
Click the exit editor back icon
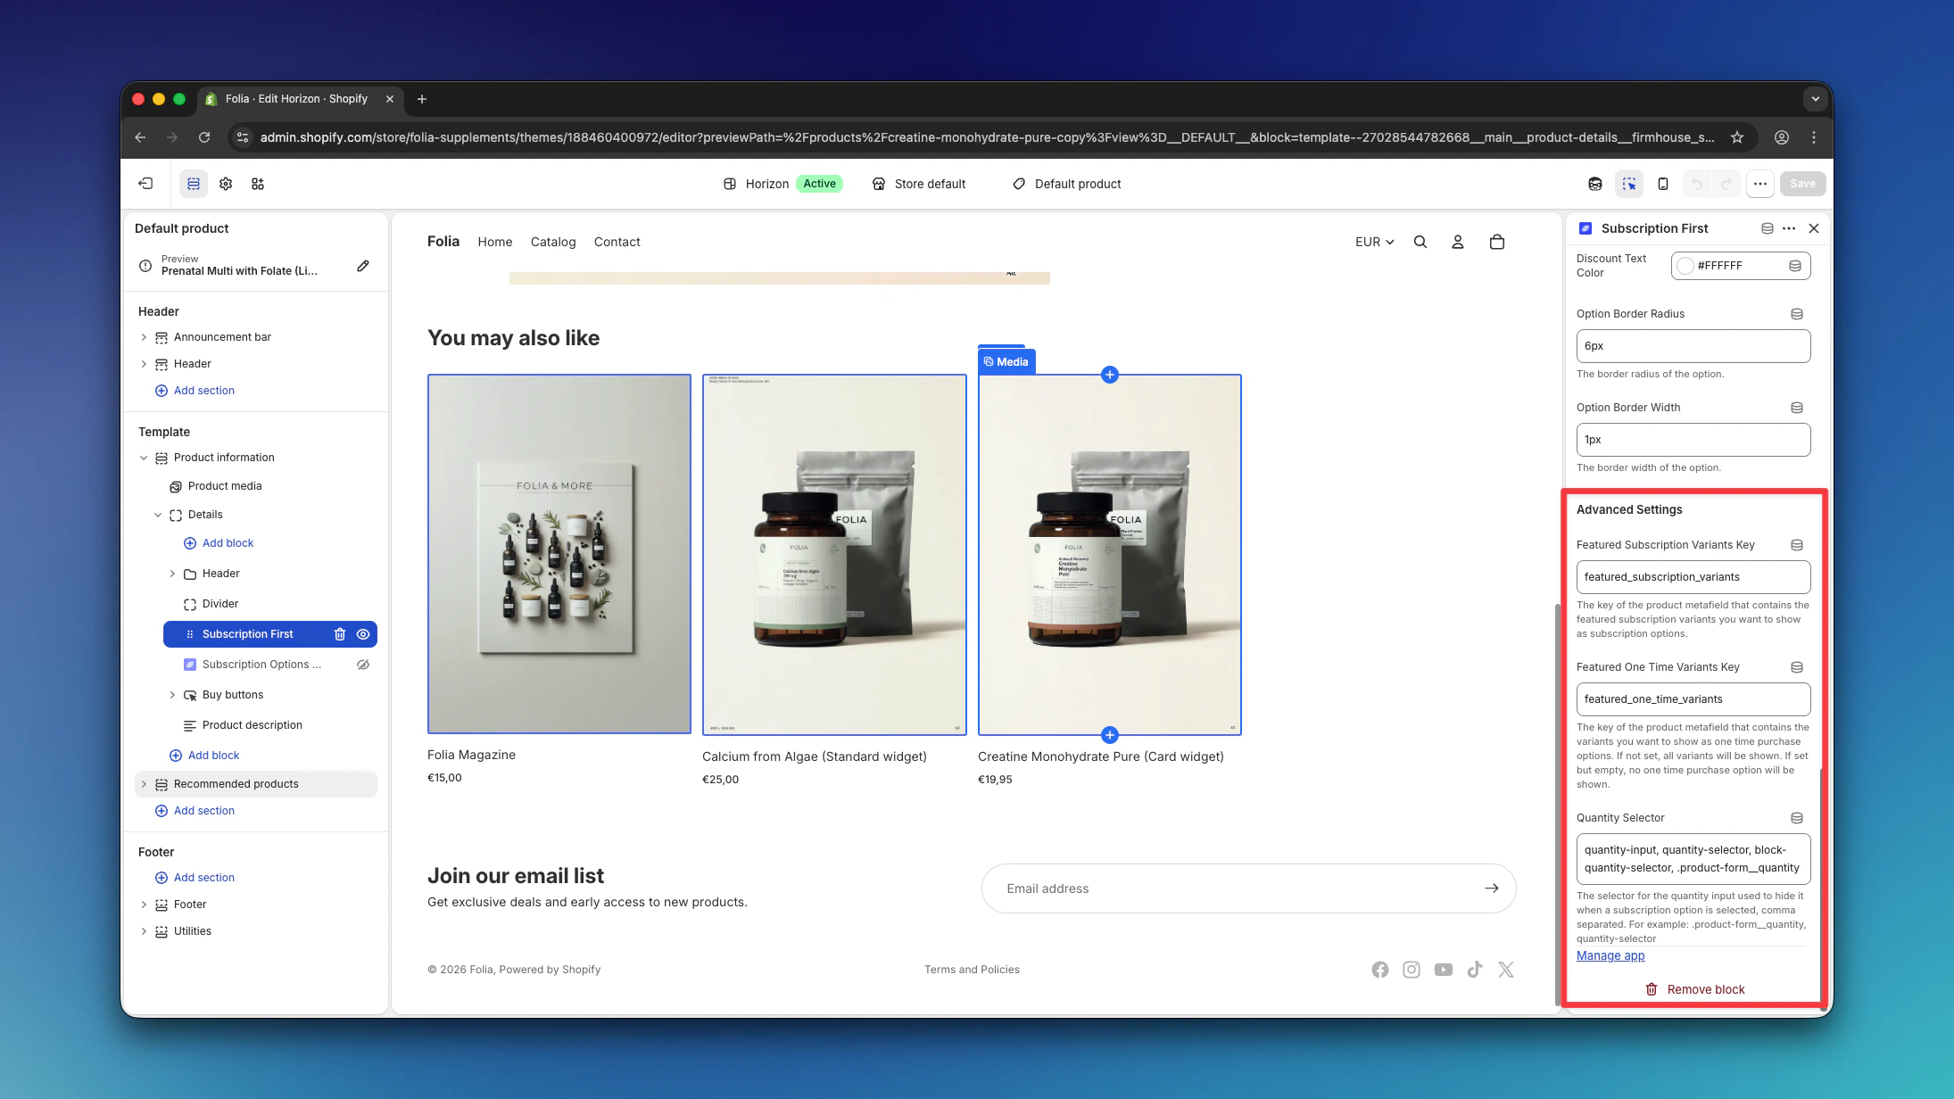[x=145, y=184]
